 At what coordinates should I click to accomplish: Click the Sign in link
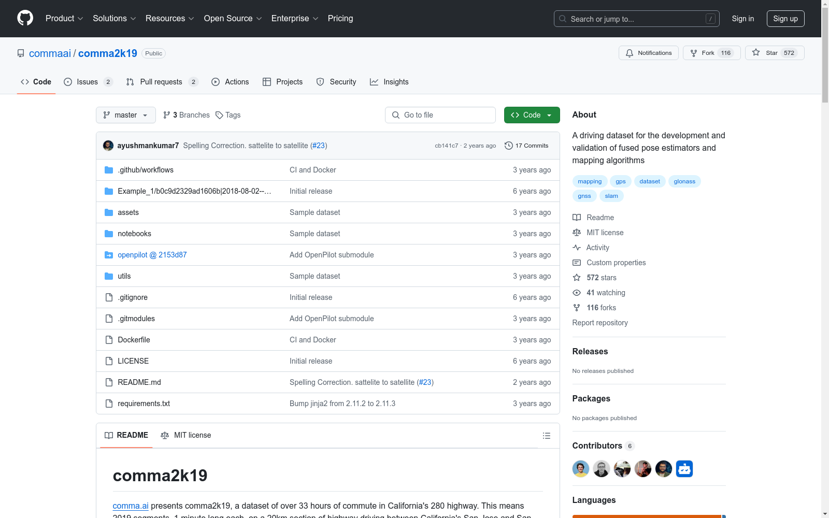pos(743,19)
